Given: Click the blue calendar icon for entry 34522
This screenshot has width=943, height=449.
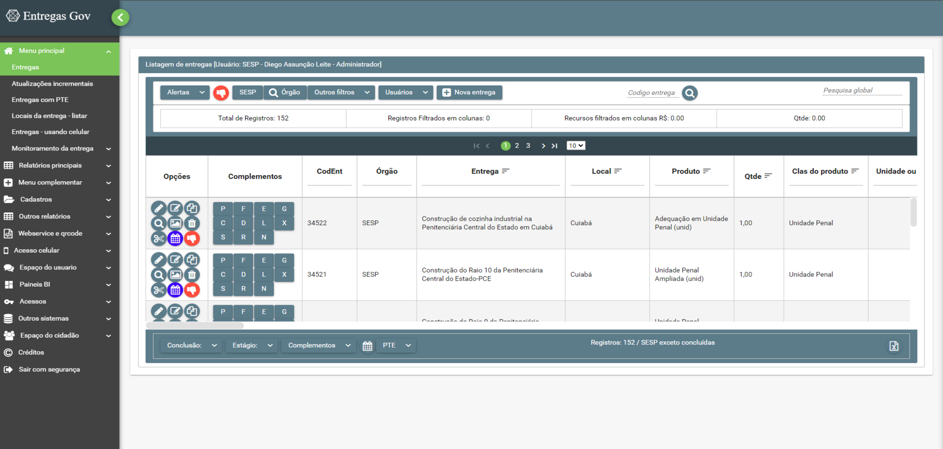Looking at the screenshot, I should coord(175,239).
